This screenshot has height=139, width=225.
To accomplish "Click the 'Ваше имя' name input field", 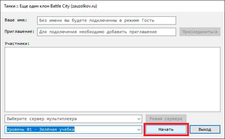I will coord(106,20).
